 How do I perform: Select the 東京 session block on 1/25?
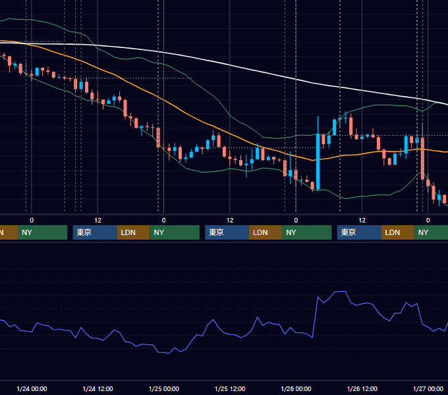(x=227, y=232)
